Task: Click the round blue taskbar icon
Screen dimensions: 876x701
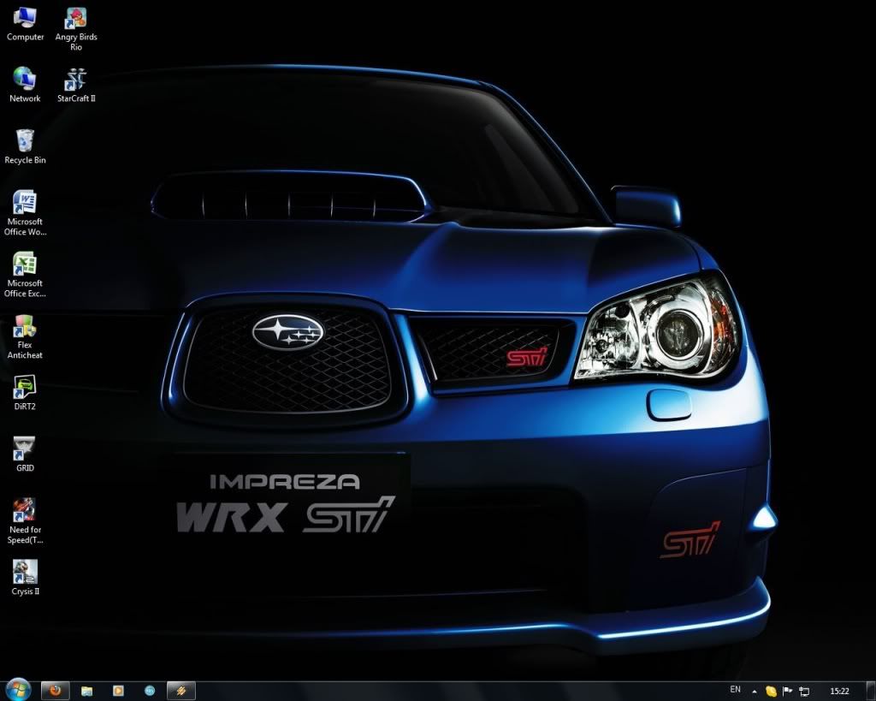Action: (x=150, y=691)
